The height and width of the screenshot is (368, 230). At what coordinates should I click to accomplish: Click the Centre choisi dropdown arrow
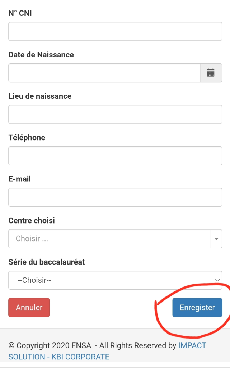[x=216, y=239]
